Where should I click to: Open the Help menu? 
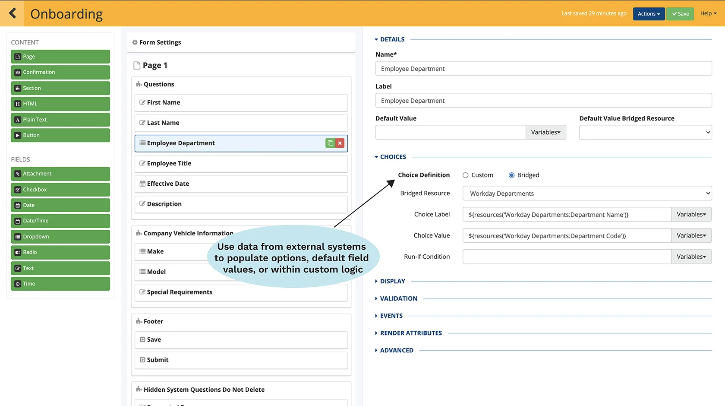708,13
